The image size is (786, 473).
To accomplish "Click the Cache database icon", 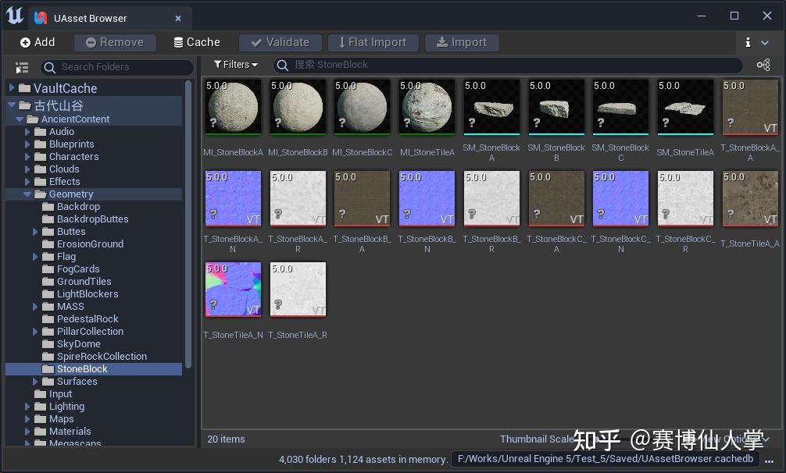I will [177, 42].
